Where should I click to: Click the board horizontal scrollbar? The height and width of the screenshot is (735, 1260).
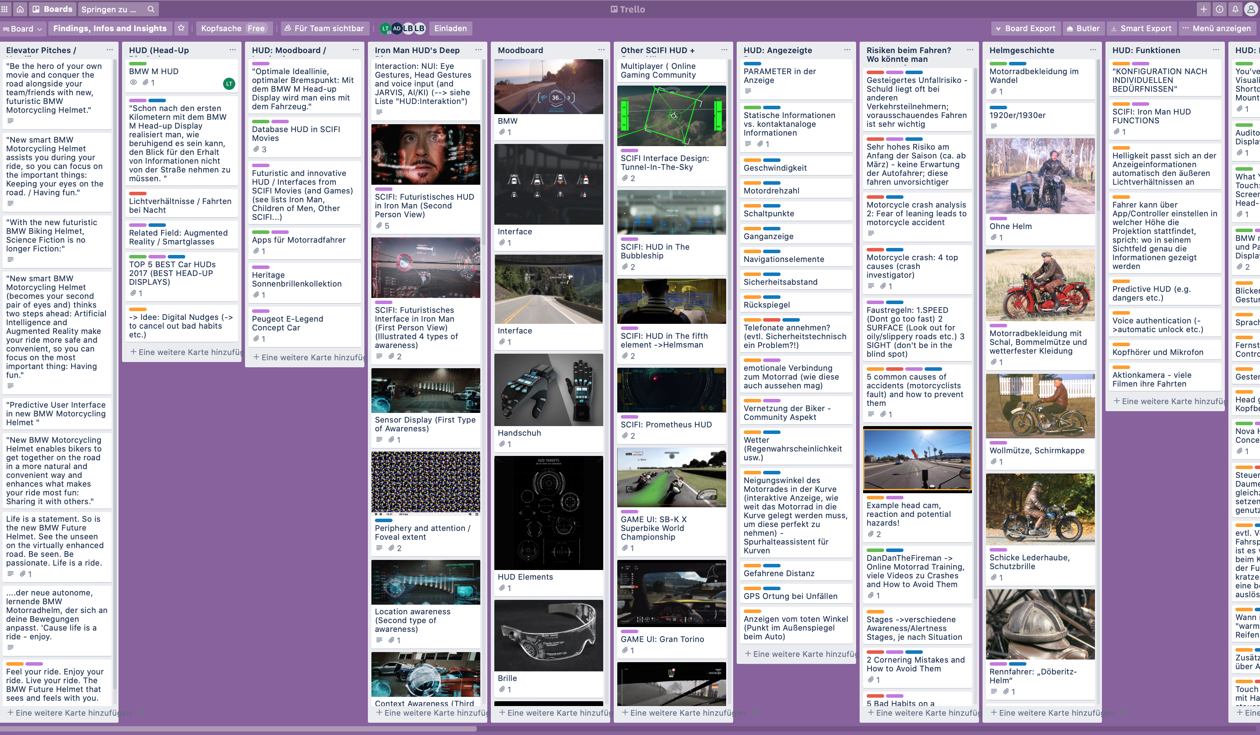click(x=238, y=729)
